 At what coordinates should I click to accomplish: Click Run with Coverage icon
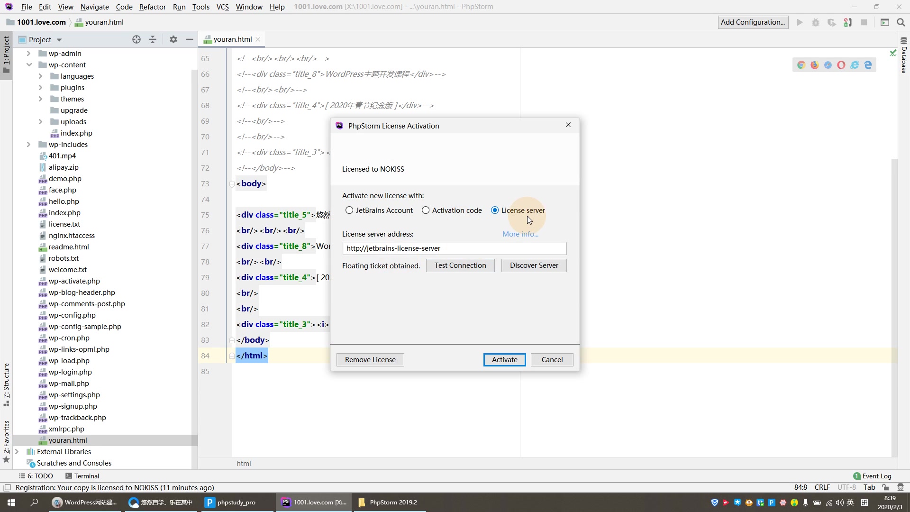click(x=832, y=22)
